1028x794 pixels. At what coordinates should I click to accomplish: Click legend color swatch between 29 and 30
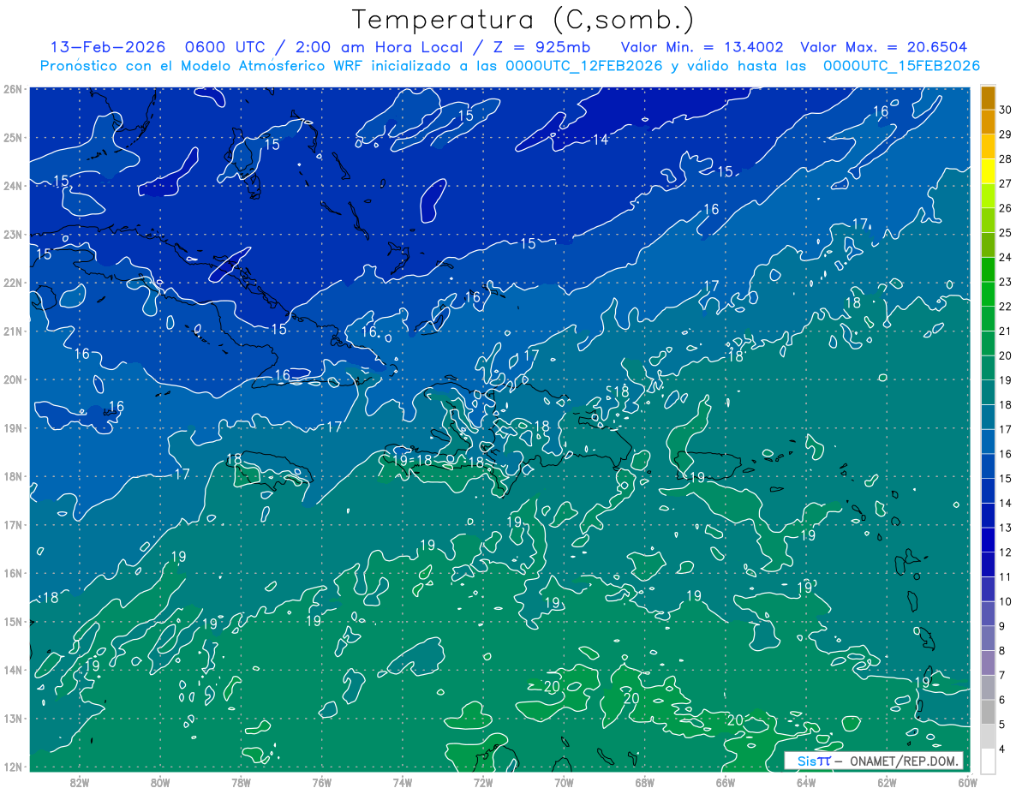pos(988,122)
